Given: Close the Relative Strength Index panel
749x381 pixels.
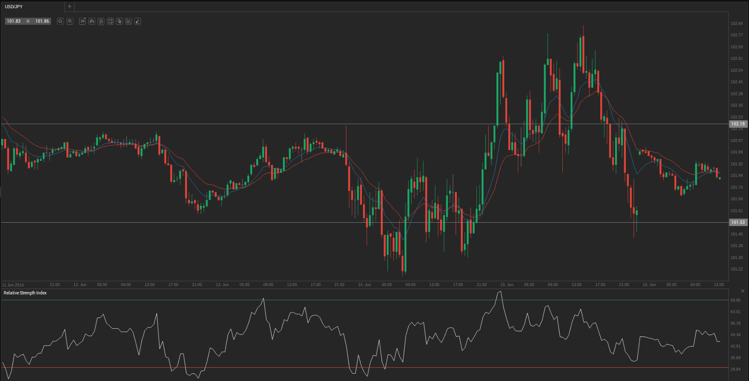Looking at the screenshot, I should tap(742, 291).
